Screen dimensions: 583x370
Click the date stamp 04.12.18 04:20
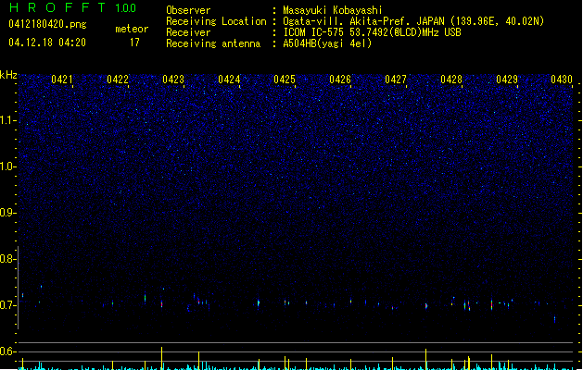(47, 43)
